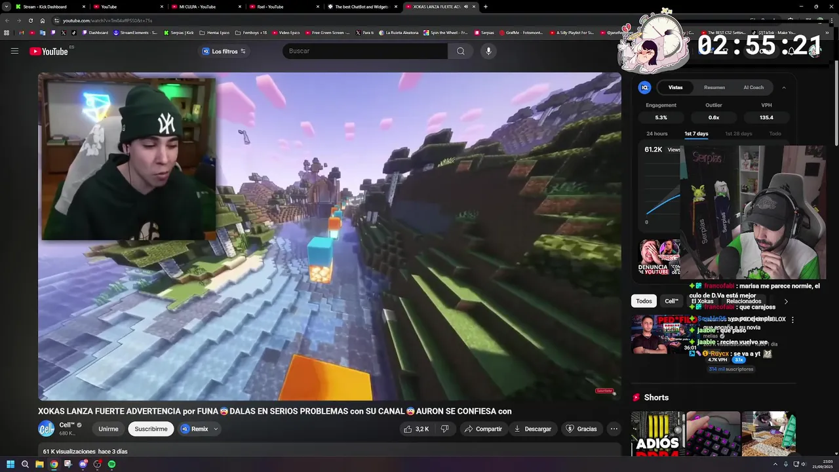Select the Todos filter chip
Image resolution: width=839 pixels, height=472 pixels.
pos(644,301)
